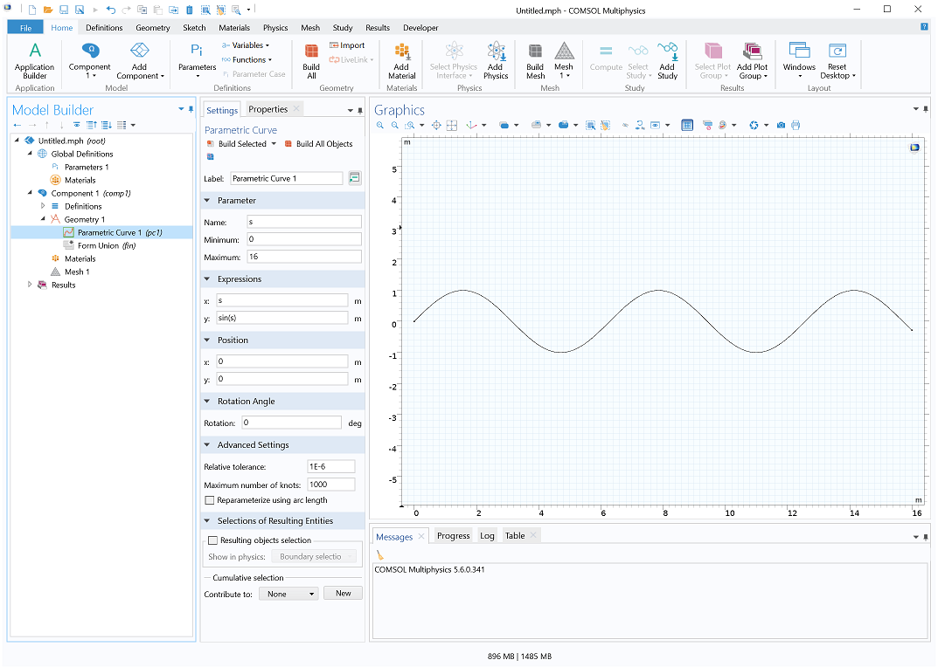The image size is (938, 667).
Task: Click the Print icon in Graphics toolbar
Action: (796, 125)
